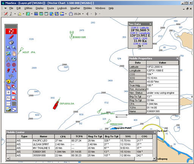Open the Logbook menu
This screenshot has height=164, width=194.
click(62, 8)
